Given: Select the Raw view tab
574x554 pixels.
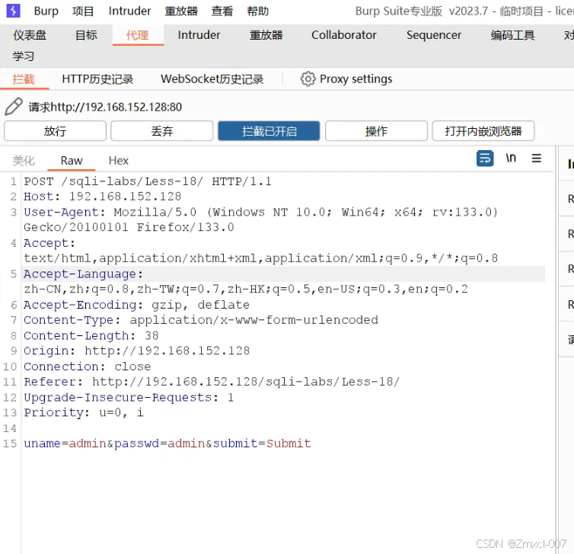Looking at the screenshot, I should 72,161.
